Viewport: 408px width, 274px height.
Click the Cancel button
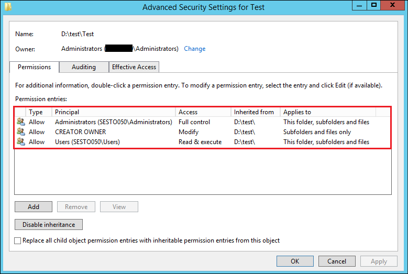(337, 261)
